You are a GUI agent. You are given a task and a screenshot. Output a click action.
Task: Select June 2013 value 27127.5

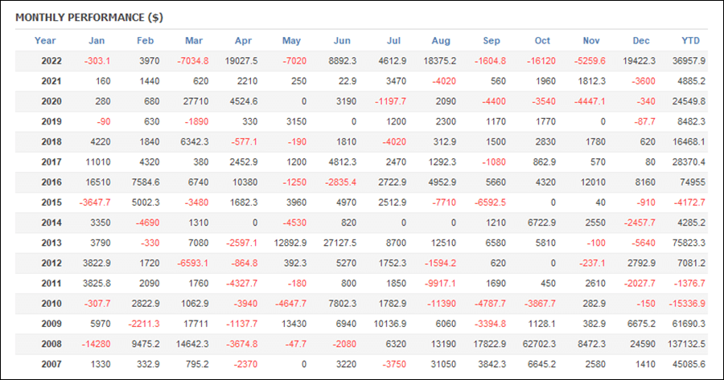(339, 243)
